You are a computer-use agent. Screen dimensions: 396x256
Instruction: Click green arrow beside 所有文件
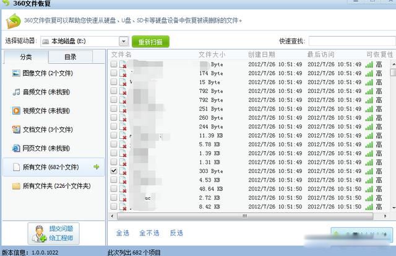coord(97,167)
